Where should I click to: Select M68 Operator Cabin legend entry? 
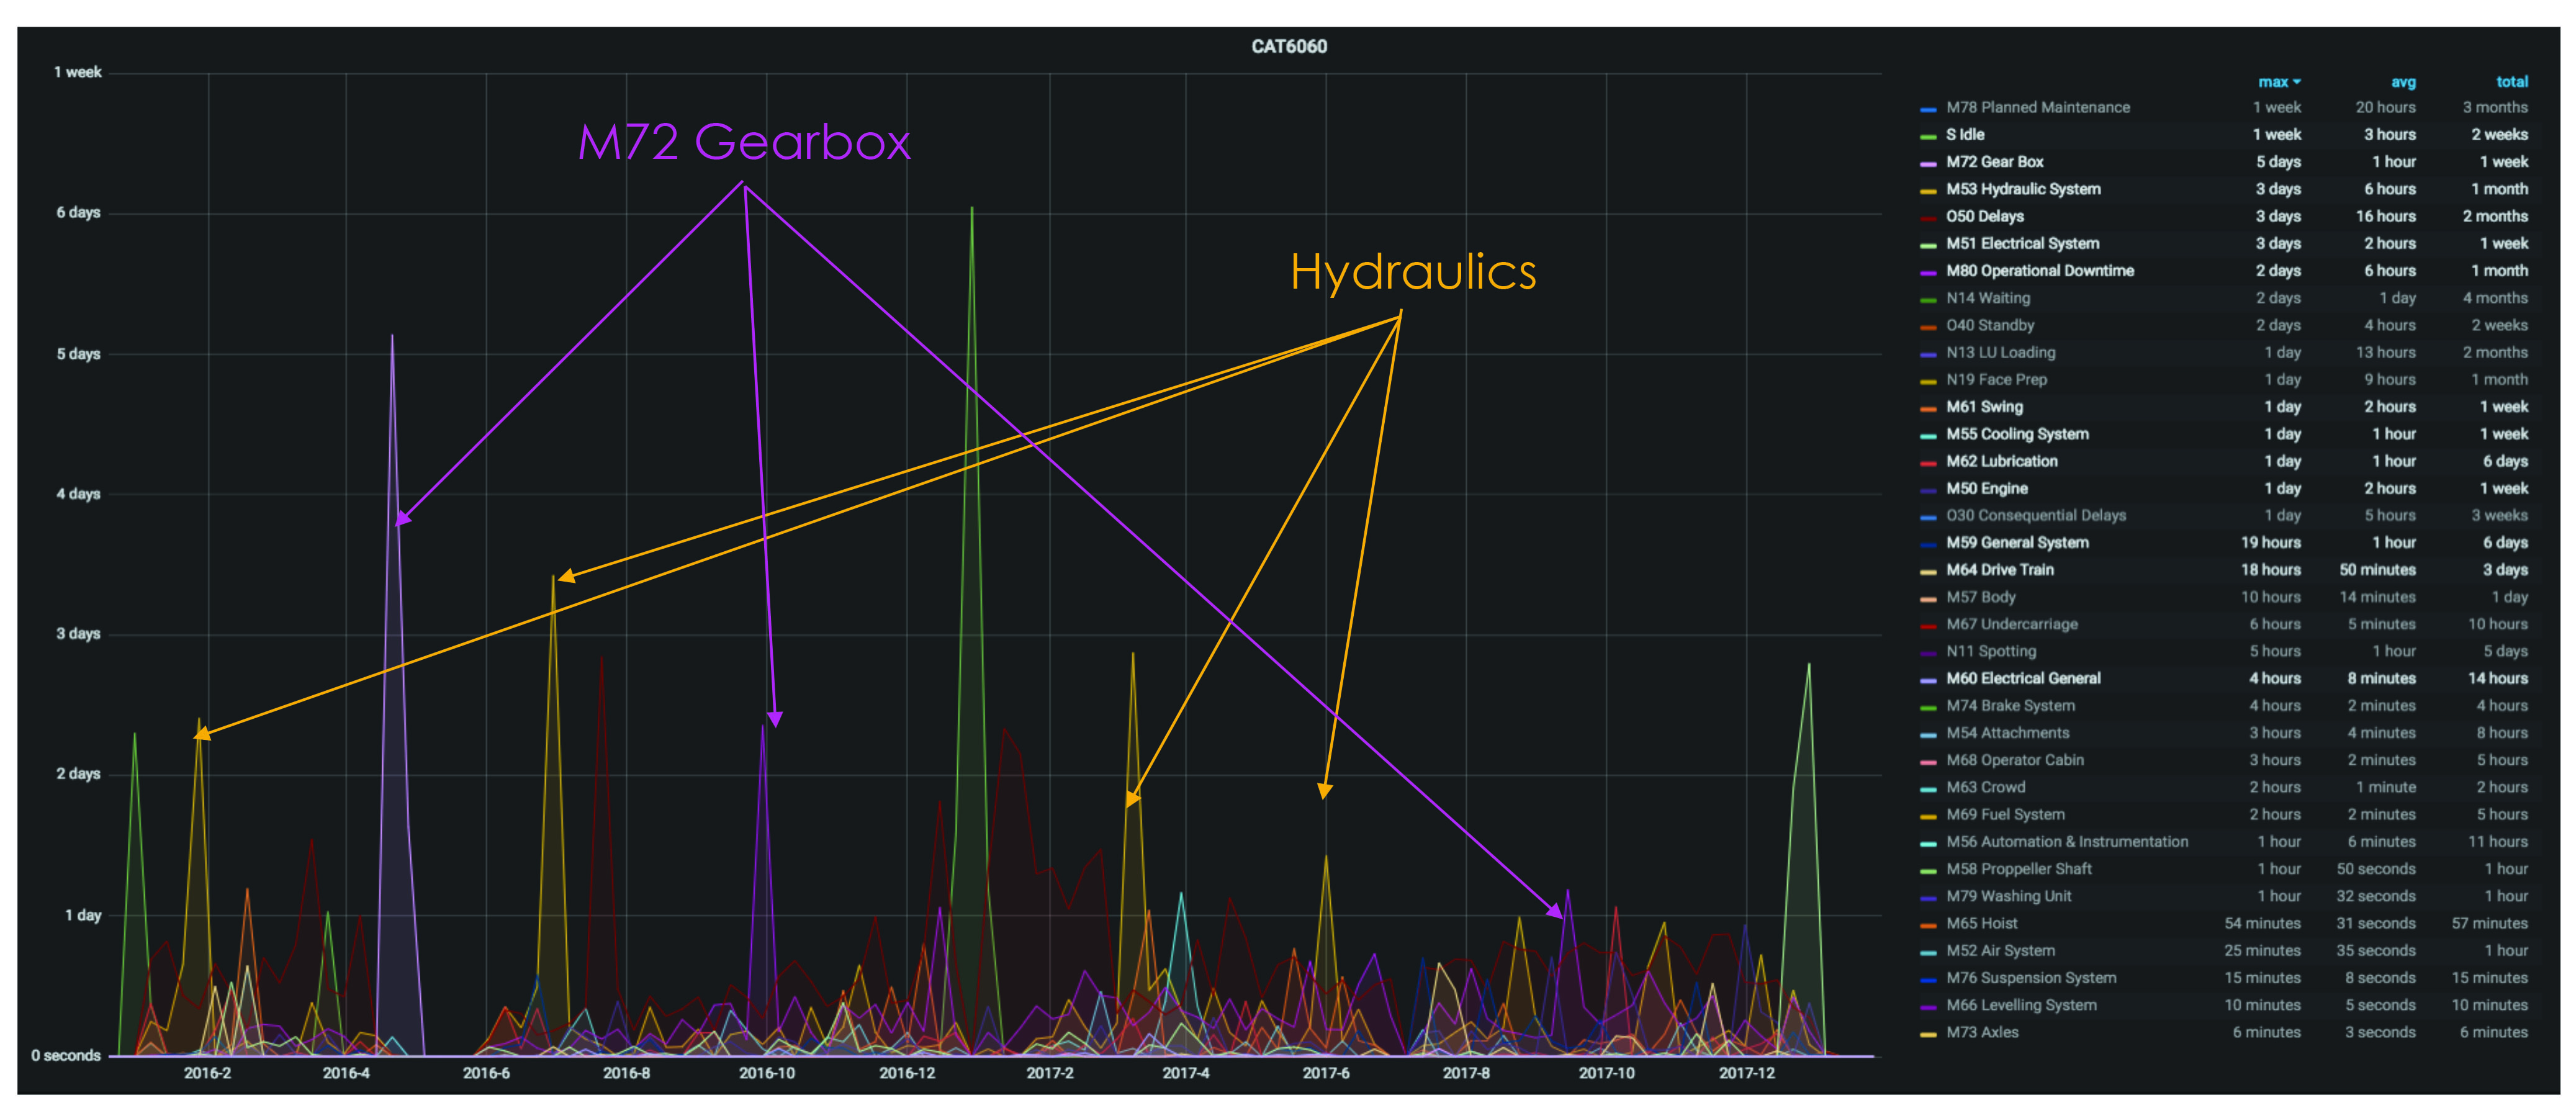(x=2014, y=760)
